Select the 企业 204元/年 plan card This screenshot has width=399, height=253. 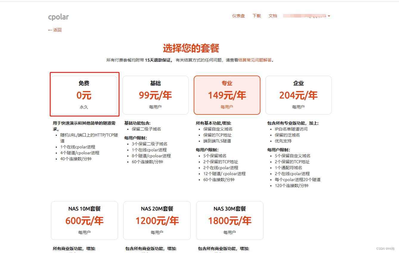click(299, 95)
